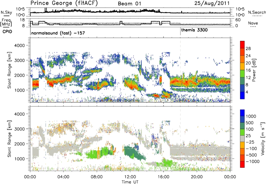Click the '12:00' time axis tick label
Image resolution: width=266 pixels, height=184 pixels.
(130, 177)
